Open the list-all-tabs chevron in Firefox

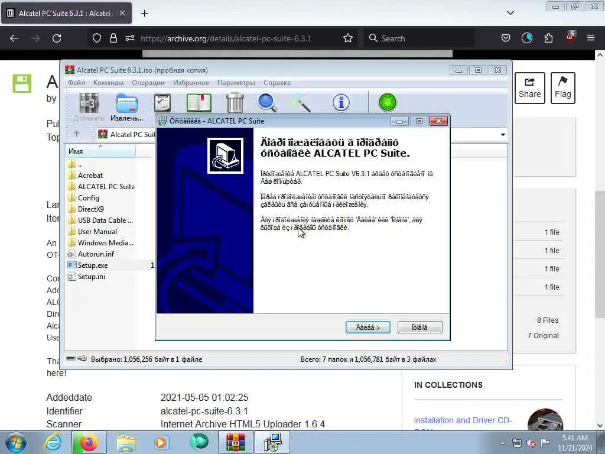click(510, 13)
